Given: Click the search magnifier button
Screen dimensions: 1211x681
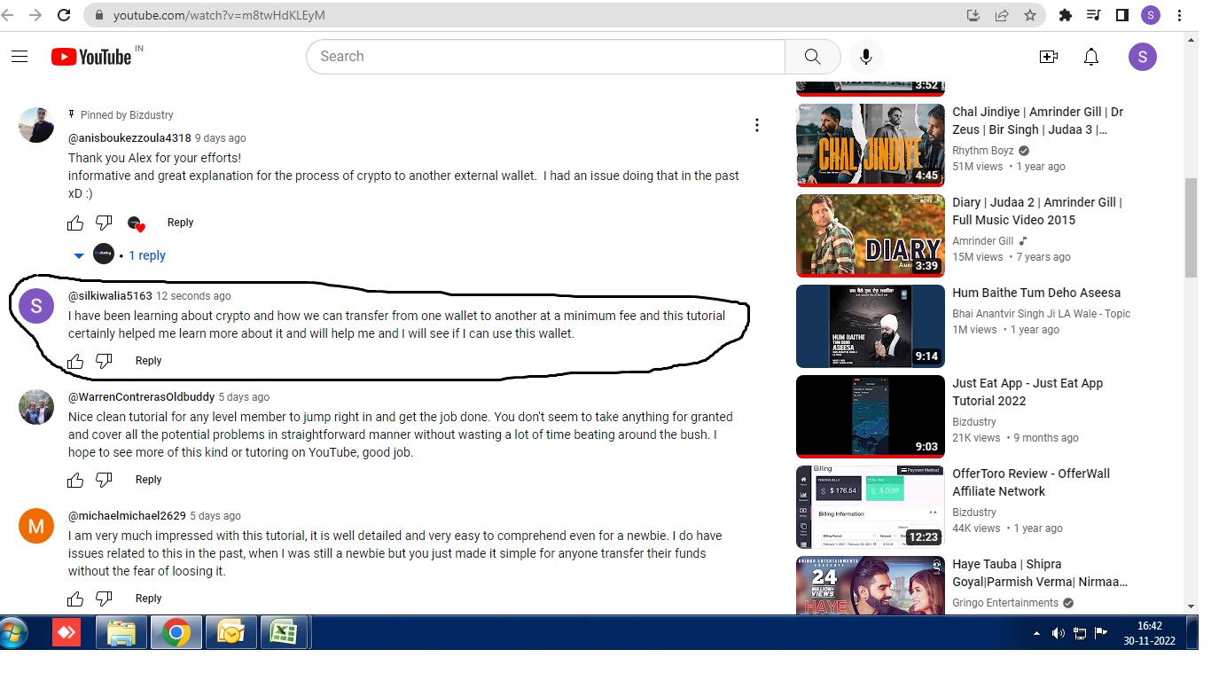Looking at the screenshot, I should tap(812, 57).
